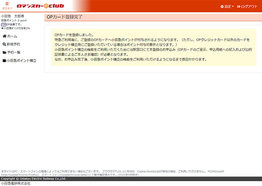Viewport: 262px width, 186px height.
Task: Go to ホーム in sidebar
Action: coord(12,36)
